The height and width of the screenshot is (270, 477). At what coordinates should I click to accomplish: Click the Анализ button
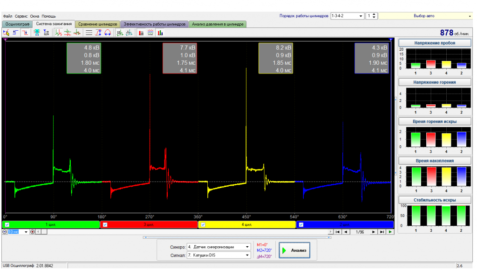[294, 250]
